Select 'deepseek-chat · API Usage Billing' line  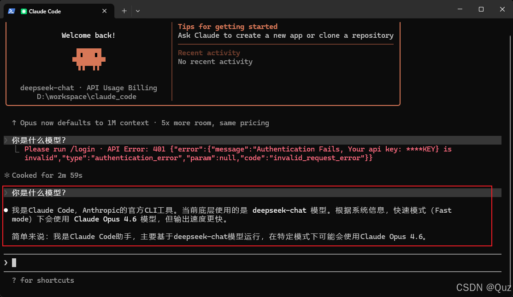point(88,88)
